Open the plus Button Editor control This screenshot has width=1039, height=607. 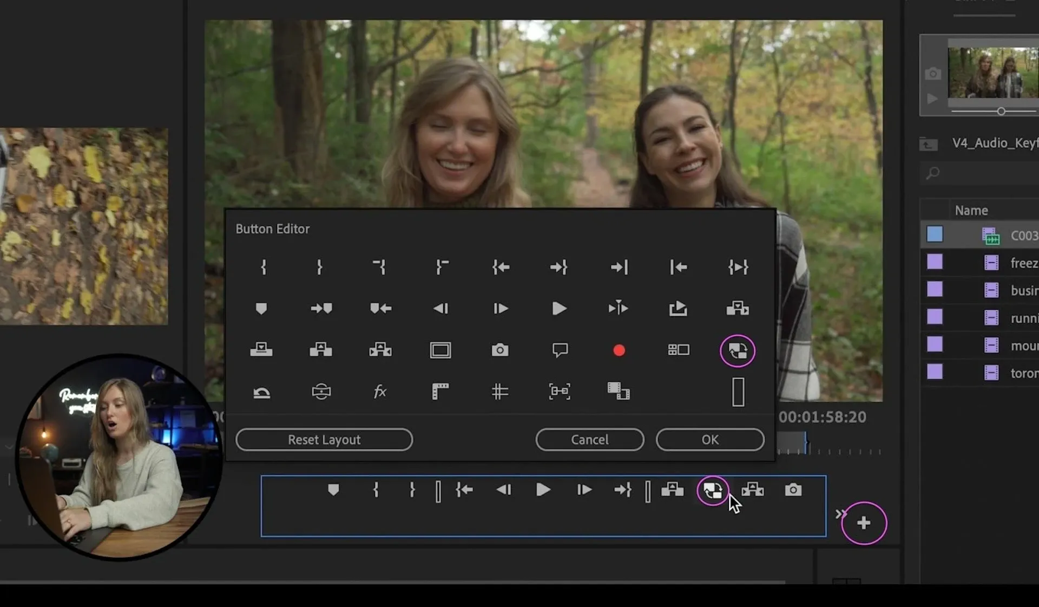(x=864, y=523)
